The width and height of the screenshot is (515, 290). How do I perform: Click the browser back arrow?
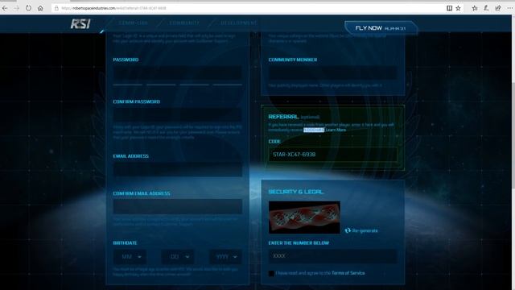click(x=5, y=8)
